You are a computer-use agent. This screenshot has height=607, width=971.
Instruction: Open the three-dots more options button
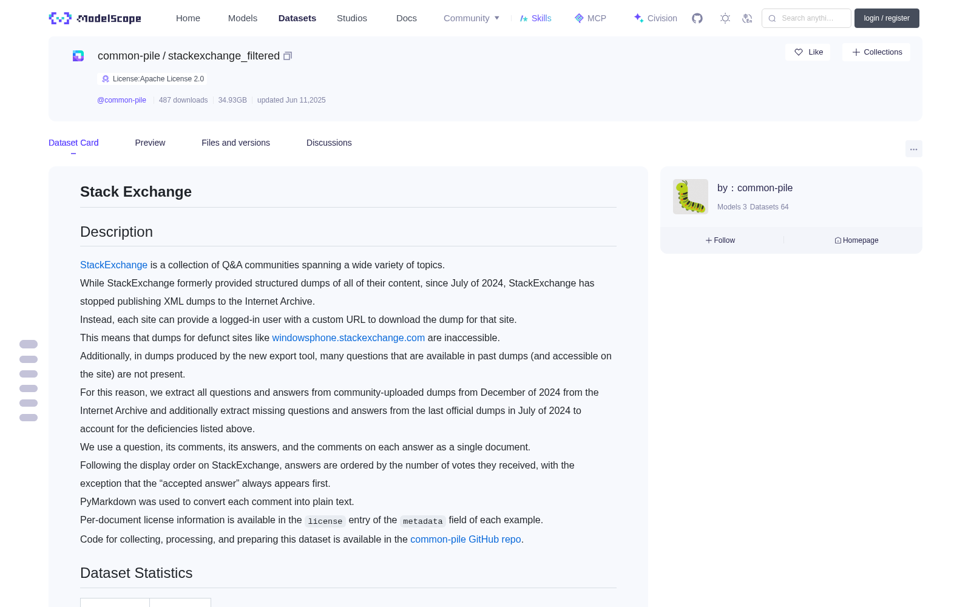coord(913,149)
